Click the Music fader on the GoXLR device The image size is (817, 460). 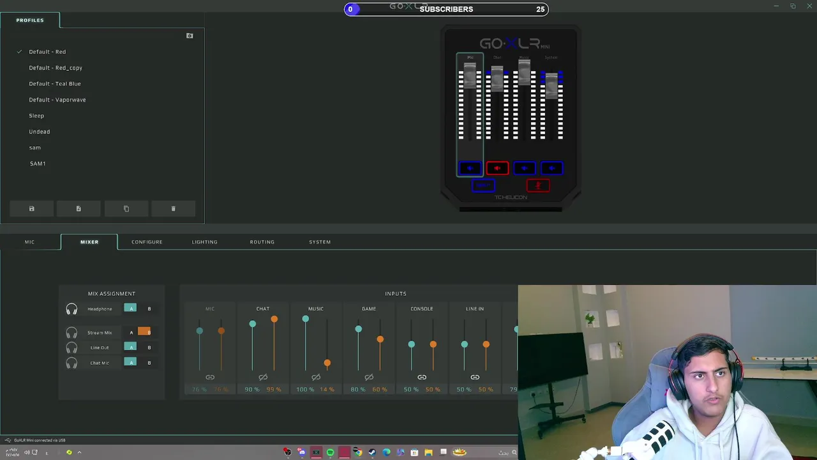click(525, 72)
